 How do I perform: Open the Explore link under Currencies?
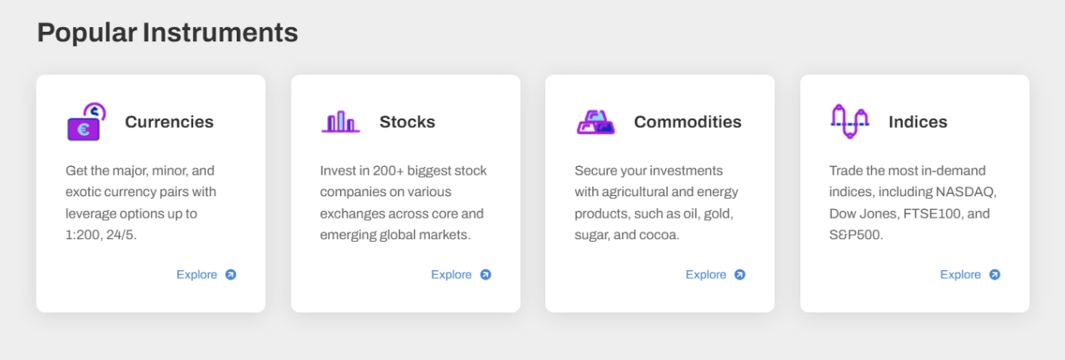(x=197, y=275)
